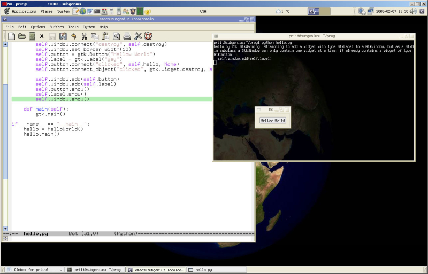428x274 pixels.
Task: Click the volume speaker icon in system tray
Action: (x=413, y=11)
